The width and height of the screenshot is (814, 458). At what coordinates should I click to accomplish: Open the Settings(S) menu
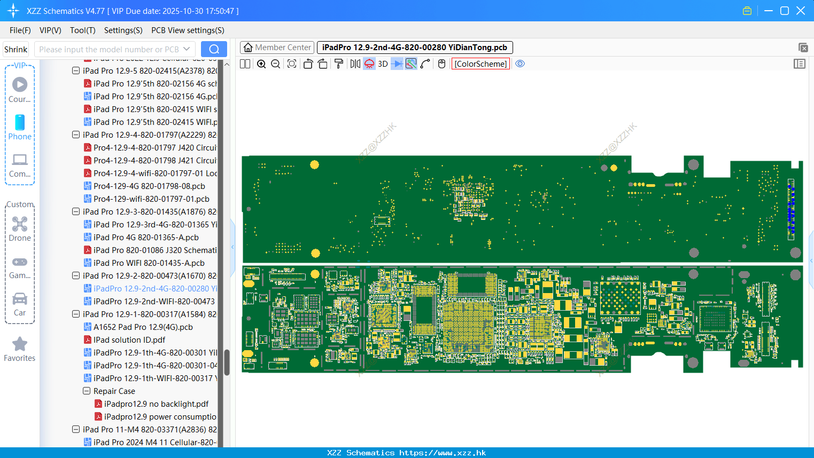123,30
